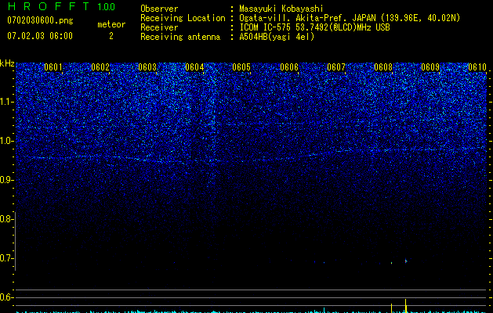Click the name Masayuki Kobayashi

point(281,9)
